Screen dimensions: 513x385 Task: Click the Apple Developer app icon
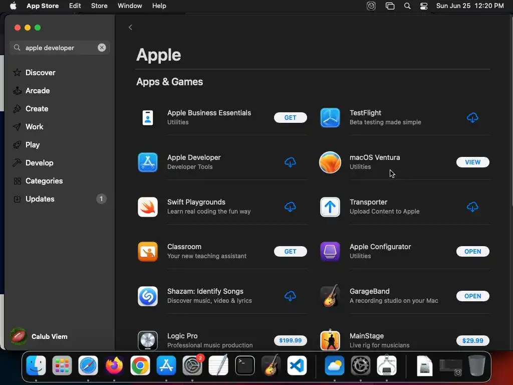[x=148, y=162]
